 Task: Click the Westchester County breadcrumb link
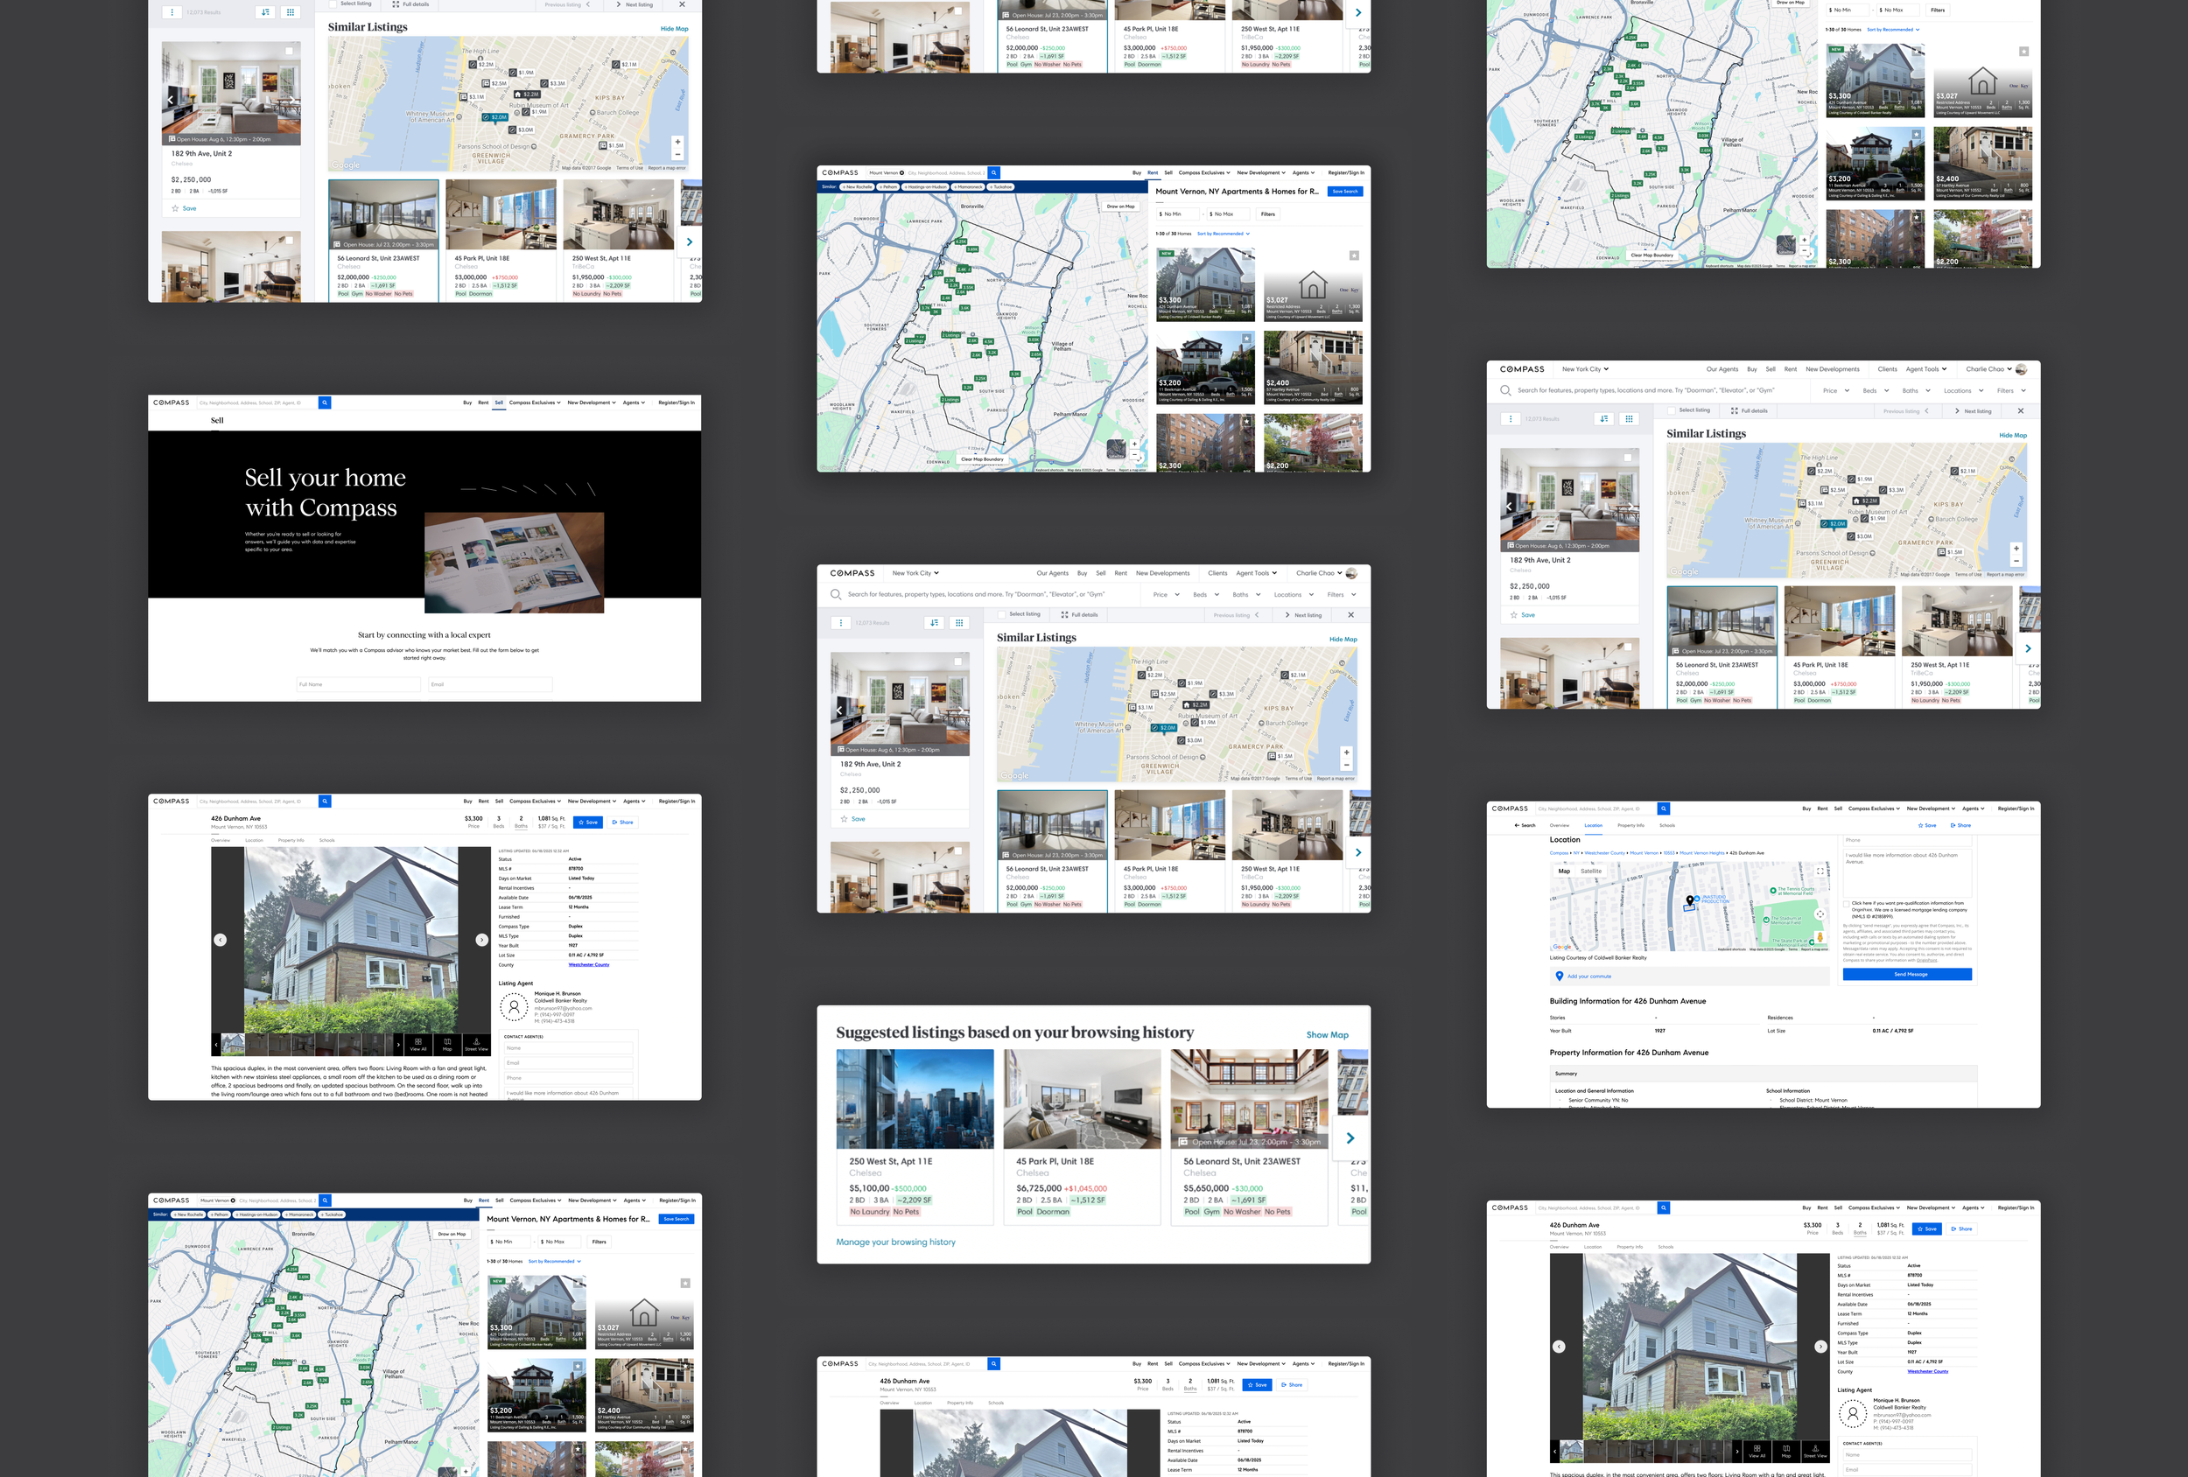[x=1605, y=853]
